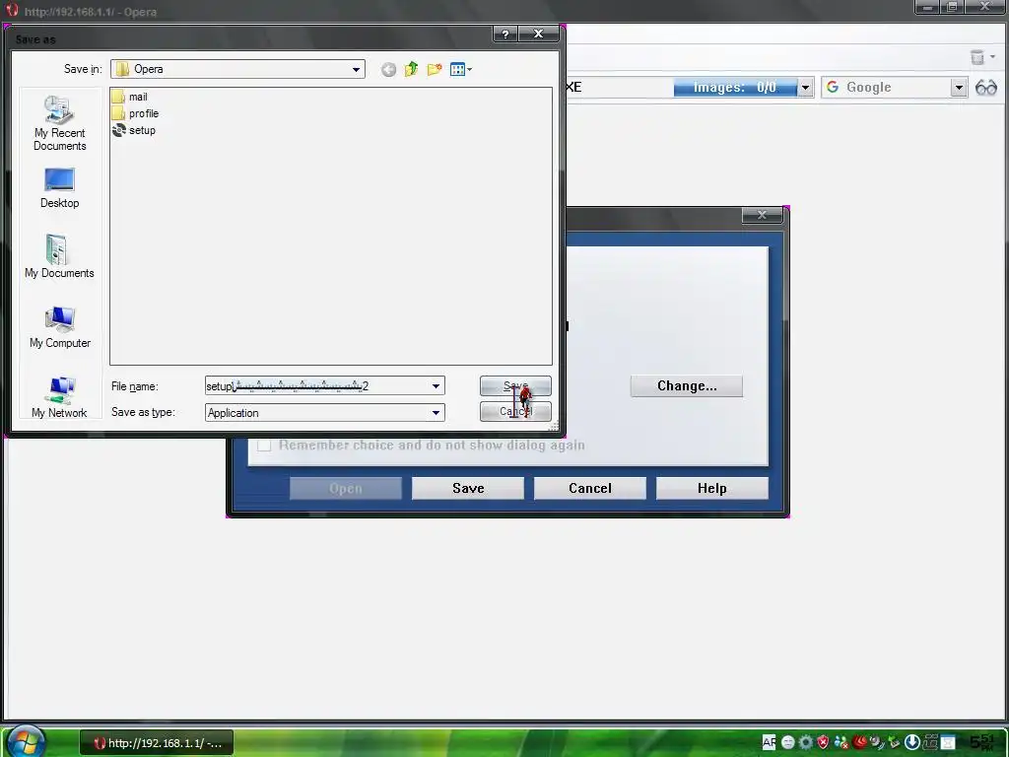The height and width of the screenshot is (757, 1009).
Task: Click Save in the download dialog
Action: [x=468, y=488]
